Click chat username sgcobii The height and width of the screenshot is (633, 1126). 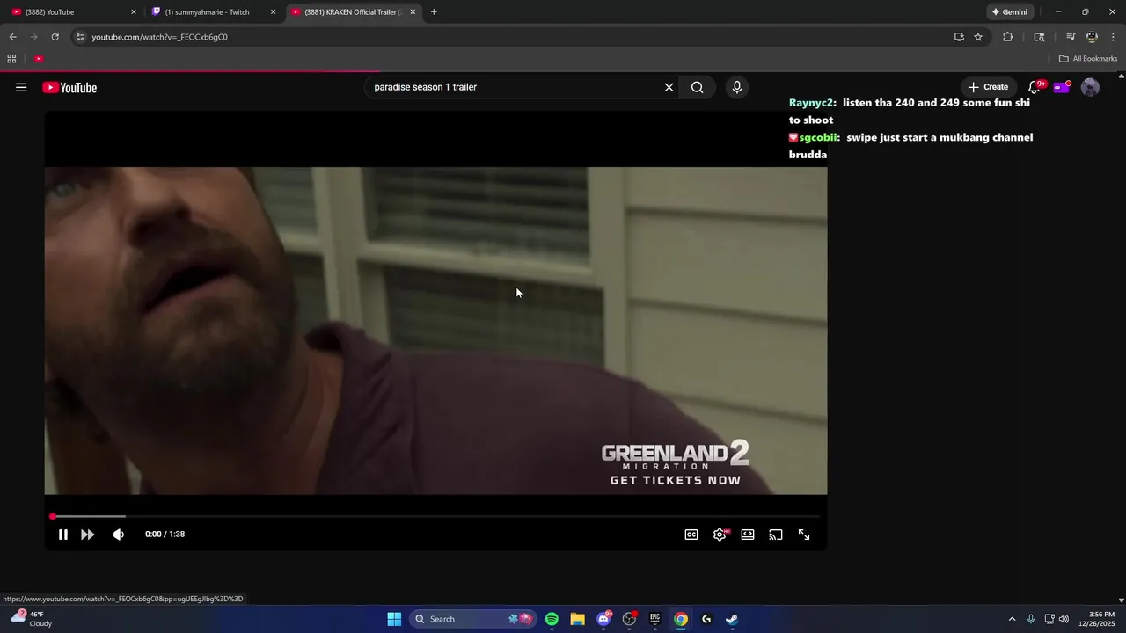click(819, 137)
